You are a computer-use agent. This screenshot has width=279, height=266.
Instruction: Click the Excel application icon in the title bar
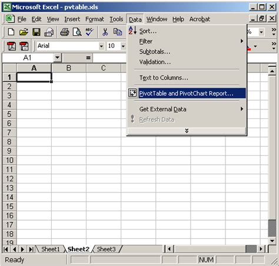(x=7, y=7)
